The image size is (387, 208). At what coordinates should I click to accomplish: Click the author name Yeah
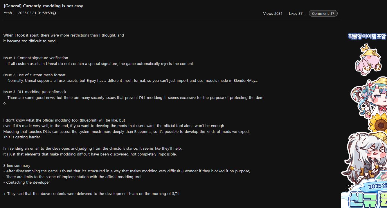click(8, 13)
